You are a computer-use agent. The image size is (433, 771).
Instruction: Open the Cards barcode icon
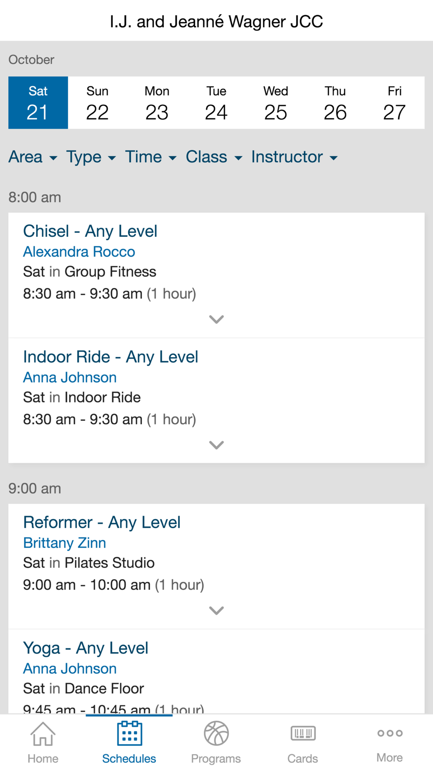tap(303, 734)
